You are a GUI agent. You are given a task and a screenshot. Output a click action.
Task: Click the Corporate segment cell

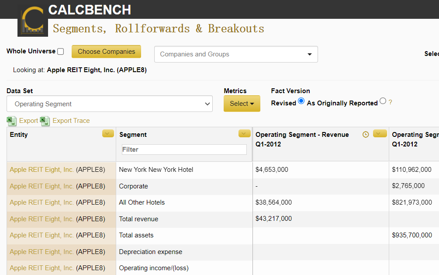tap(184, 186)
